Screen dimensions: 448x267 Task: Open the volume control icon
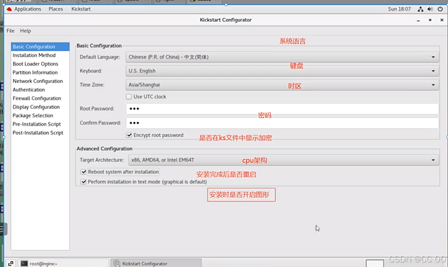pos(430,9)
